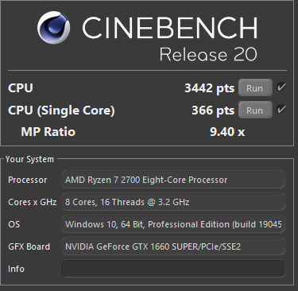
Task: Click the OS Windows 10 field
Action: (x=173, y=224)
